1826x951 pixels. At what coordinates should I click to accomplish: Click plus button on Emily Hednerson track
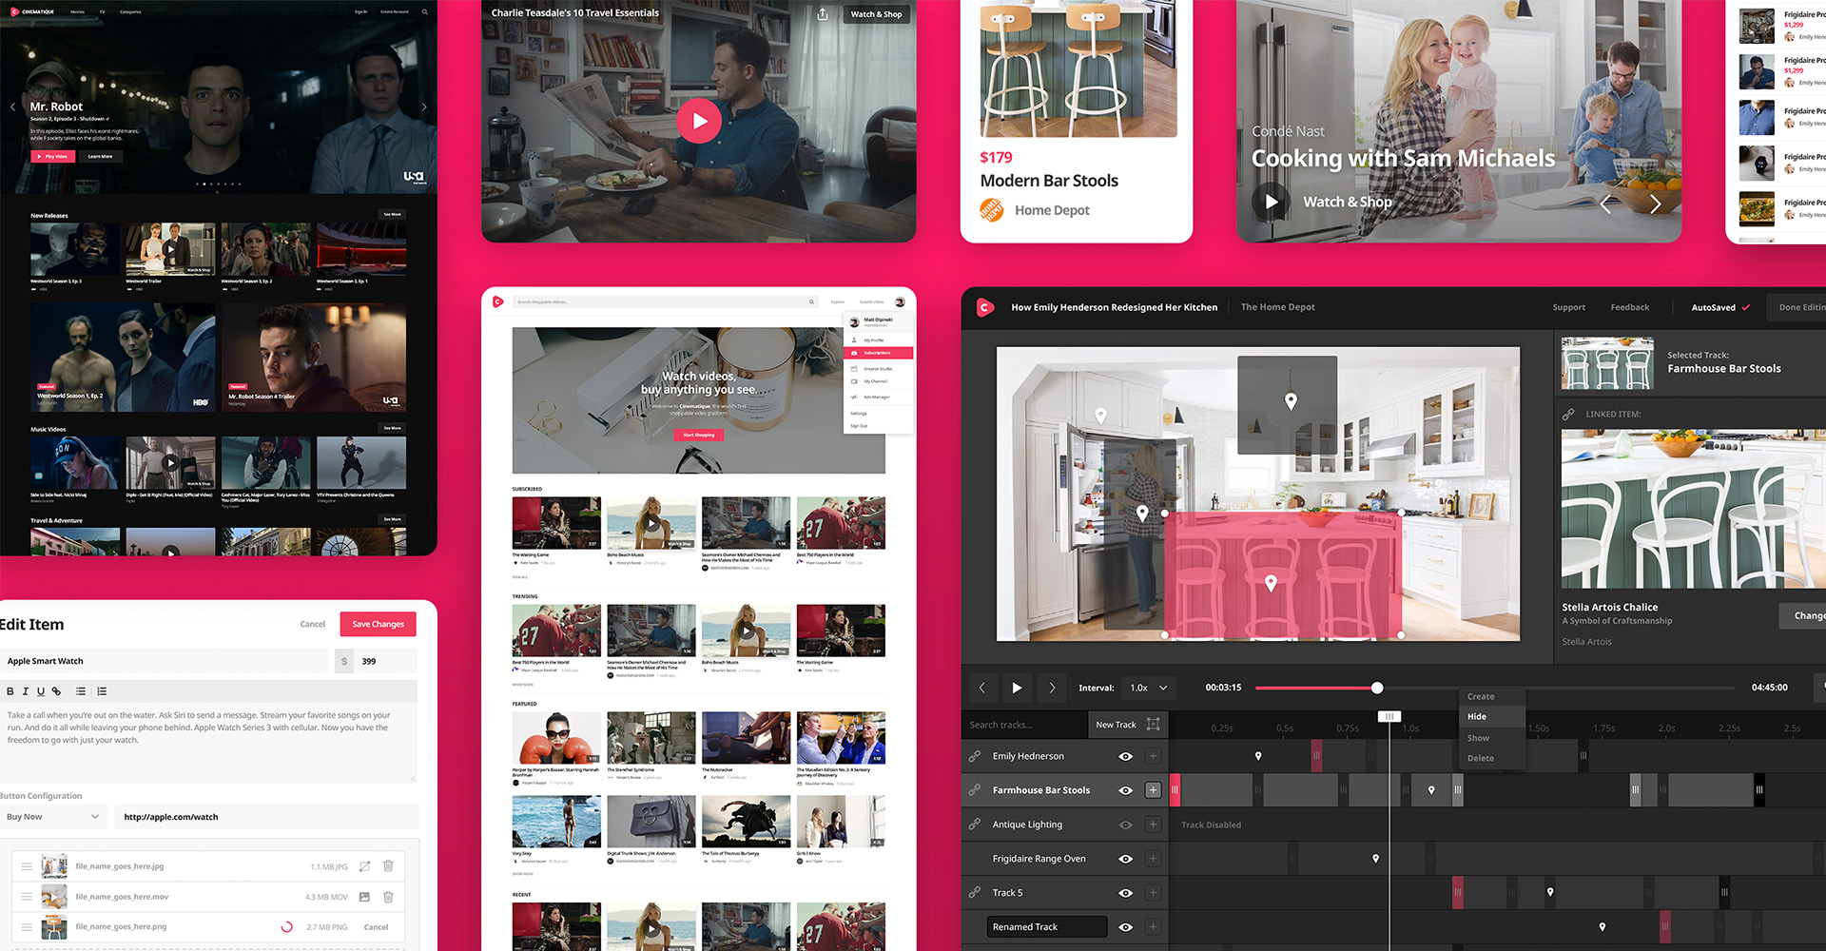tap(1153, 756)
